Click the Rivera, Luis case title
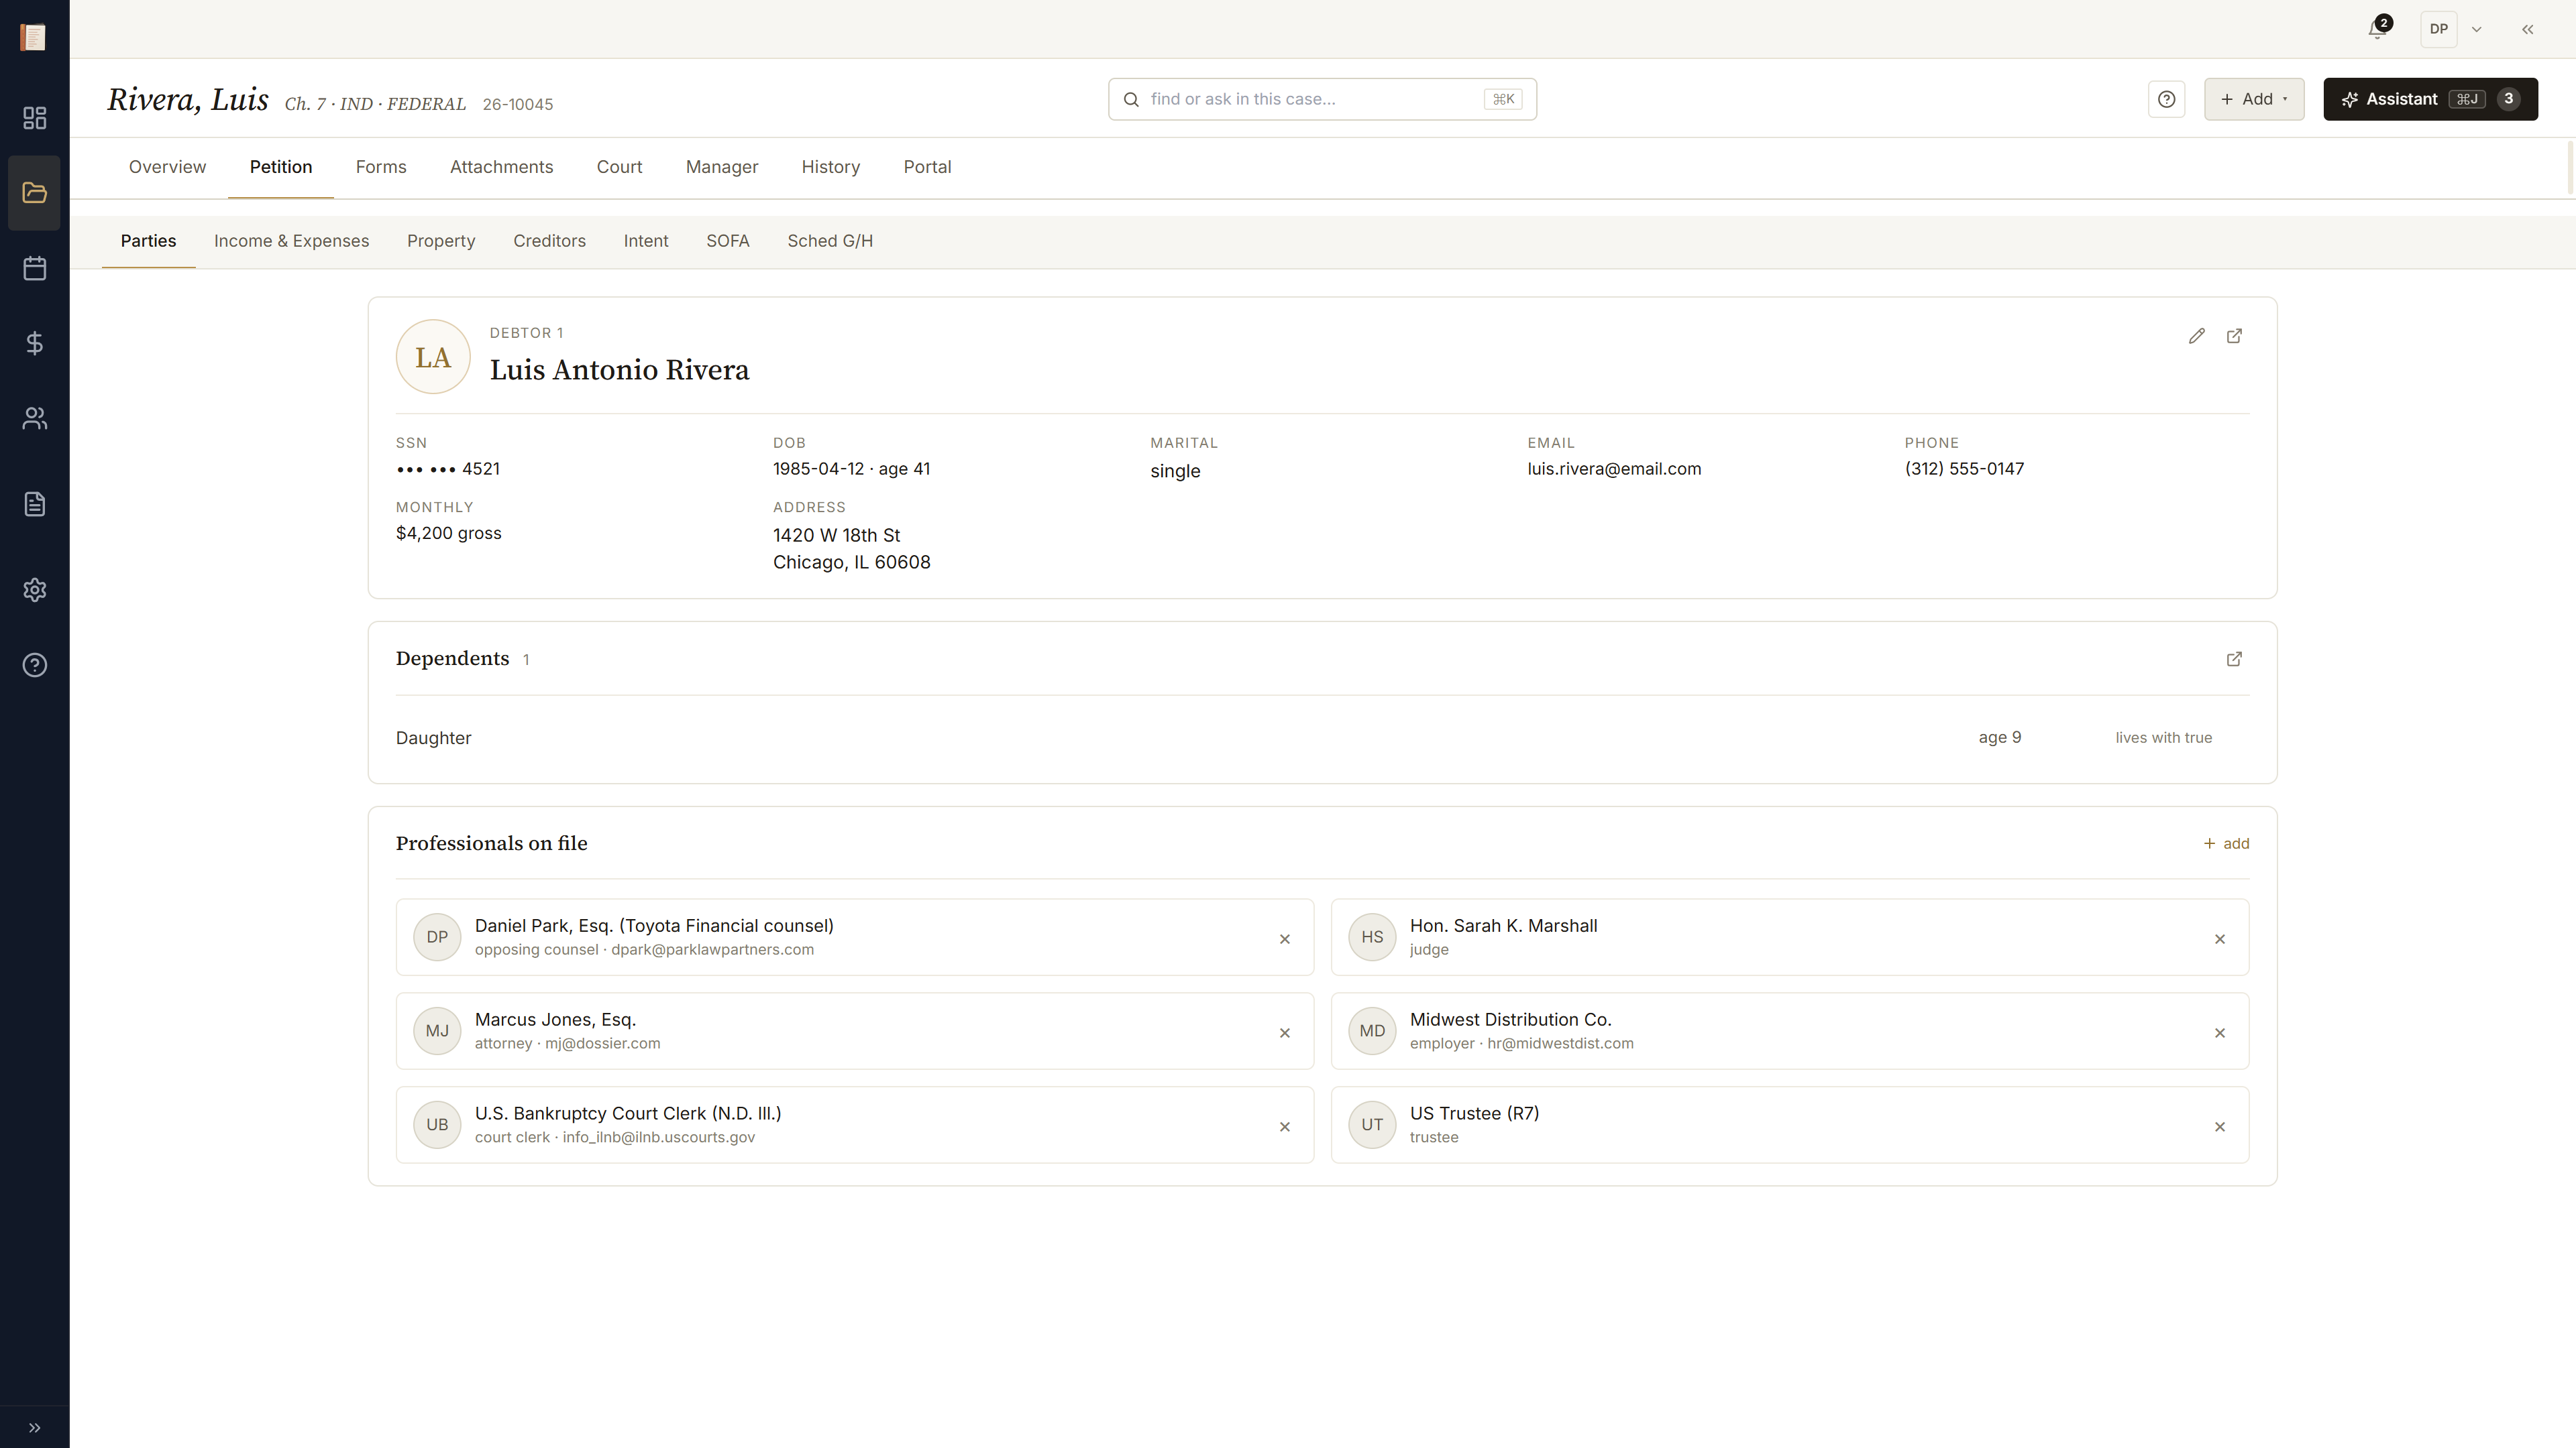The width and height of the screenshot is (2576, 1448). (x=188, y=99)
